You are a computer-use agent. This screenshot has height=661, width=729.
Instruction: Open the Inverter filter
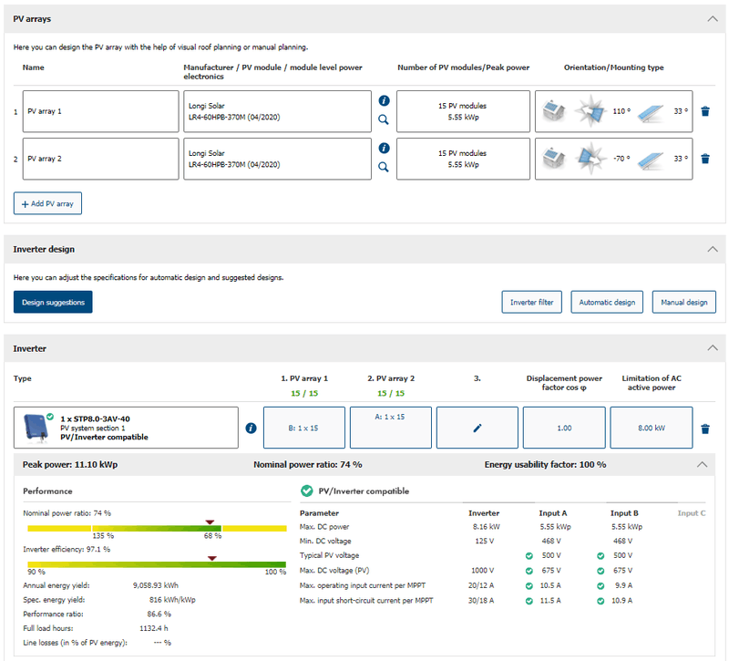[531, 302]
